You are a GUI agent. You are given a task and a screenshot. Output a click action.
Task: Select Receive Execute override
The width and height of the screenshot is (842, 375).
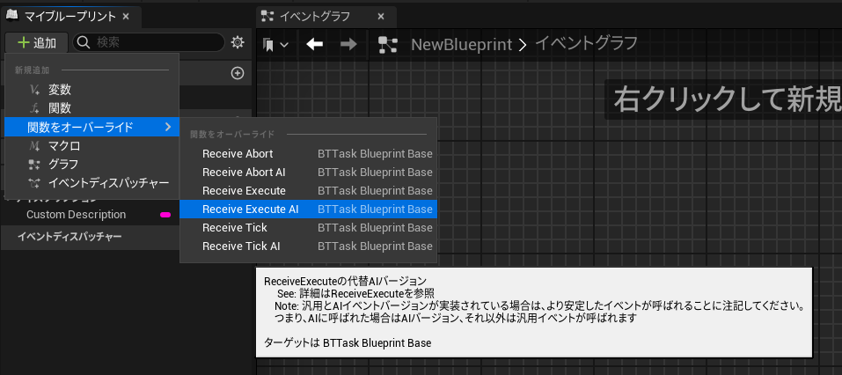point(308,191)
